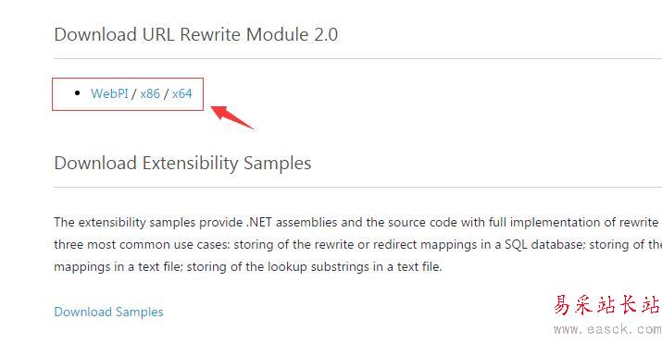The width and height of the screenshot is (662, 343).
Task: Click the word .NET in the paragraph
Action: coord(259,222)
